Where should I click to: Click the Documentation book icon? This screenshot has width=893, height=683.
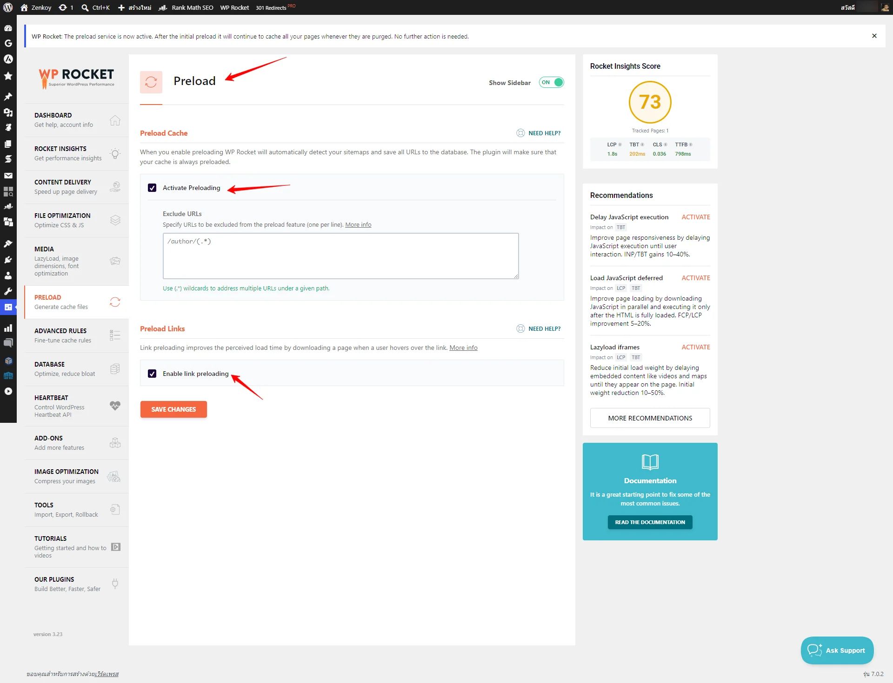point(650,462)
